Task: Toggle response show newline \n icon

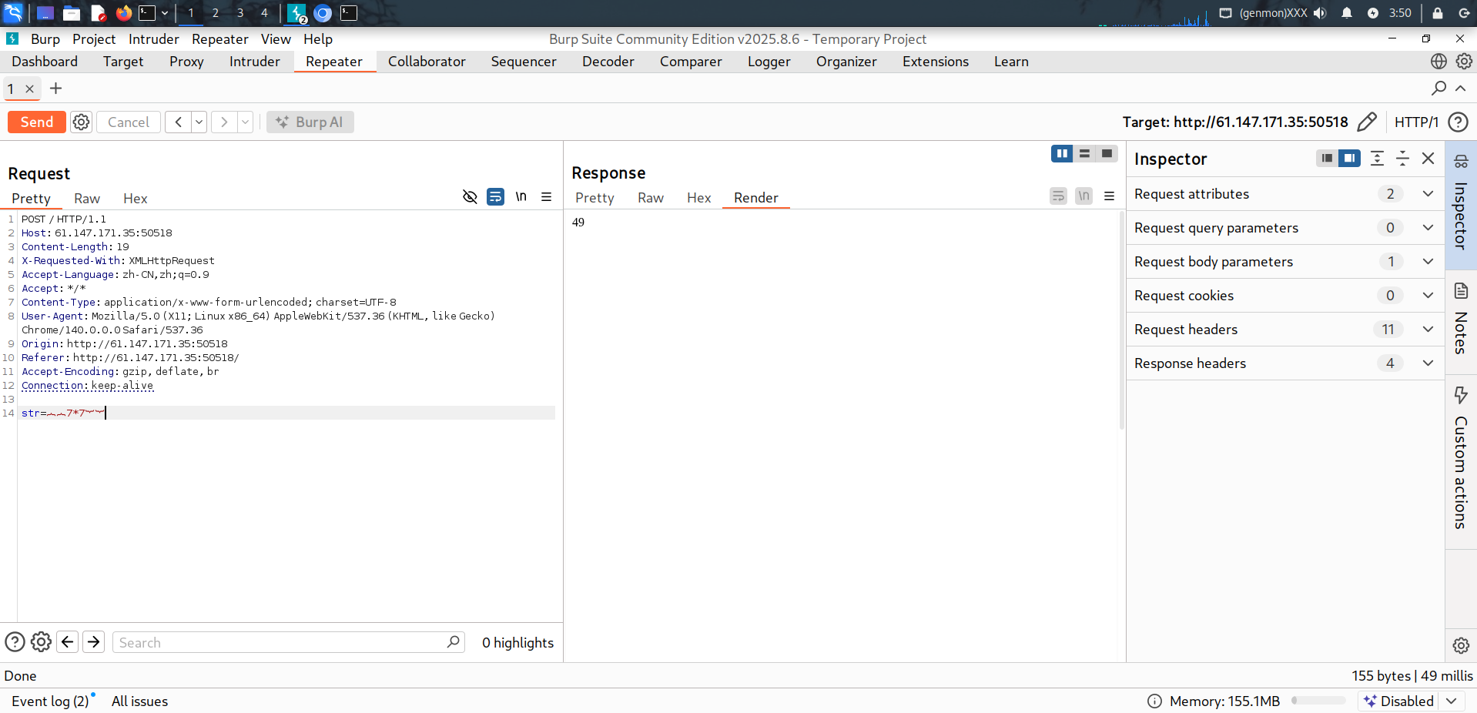Action: 1083,196
